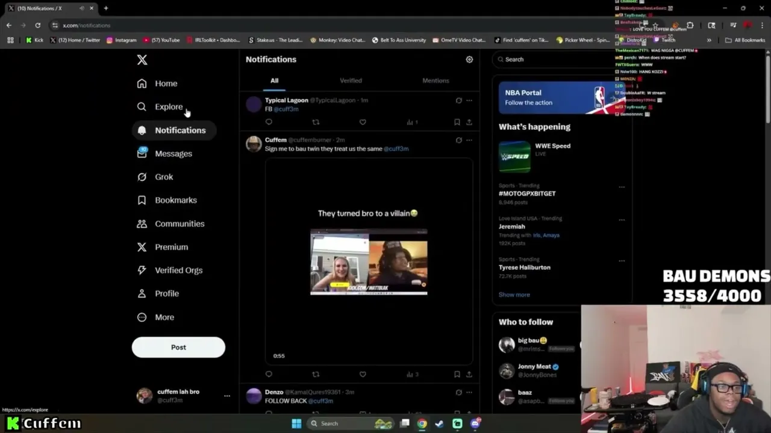
Task: Open the Chrome three-dot menu
Action: [763, 25]
